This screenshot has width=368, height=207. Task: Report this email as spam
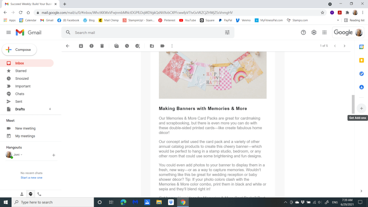click(x=92, y=46)
